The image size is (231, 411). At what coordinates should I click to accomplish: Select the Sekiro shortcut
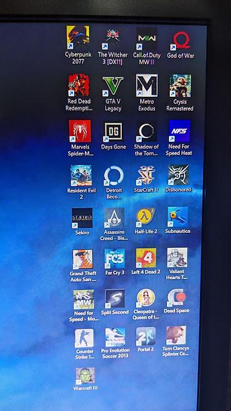pyautogui.click(x=82, y=218)
